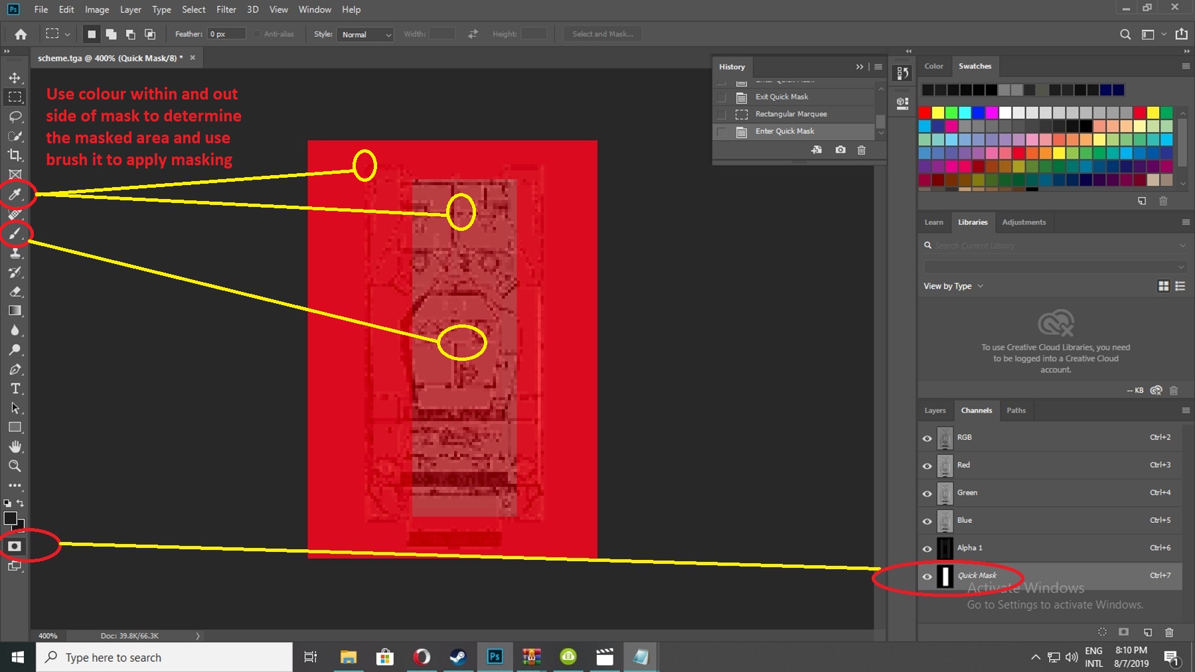Screen dimensions: 1195x672
Task: Select the Gradient tool
Action: coord(15,310)
